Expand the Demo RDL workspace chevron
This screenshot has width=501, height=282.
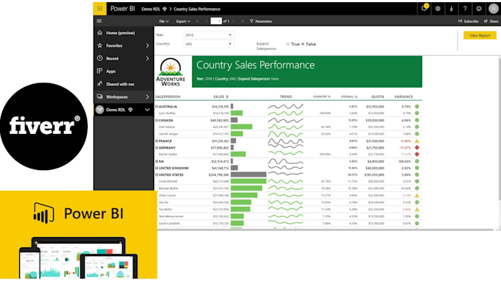tap(147, 110)
